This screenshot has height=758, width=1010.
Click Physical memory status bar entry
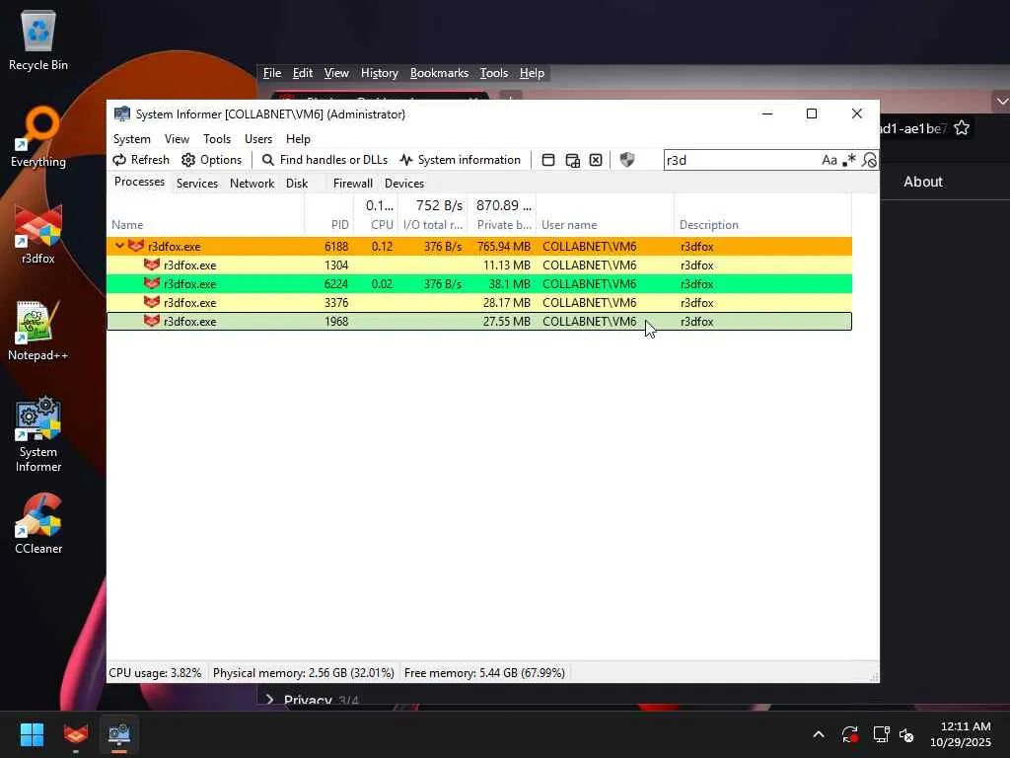click(304, 673)
